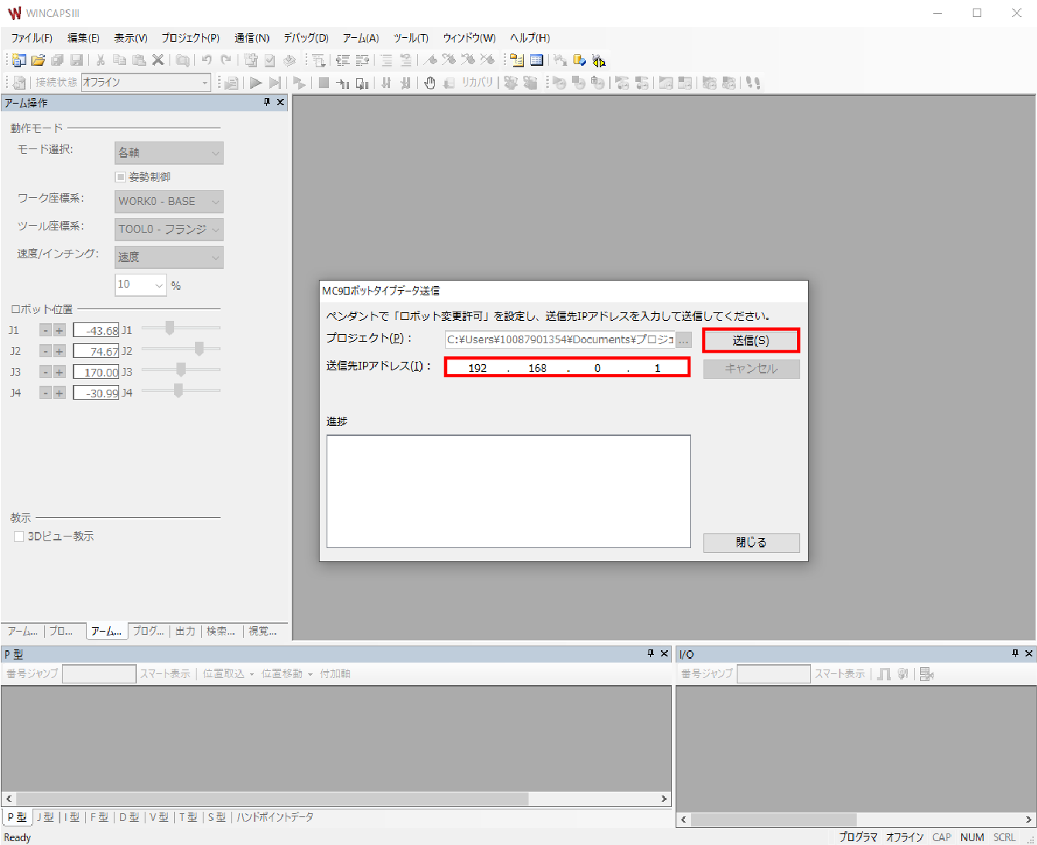This screenshot has width=1037, height=845.
Task: Open the project tree view icon
Action: tap(517, 60)
